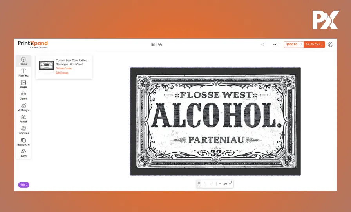Click the PrintXpand logo
Image resolution: width=351 pixels, height=212 pixels.
(x=33, y=44)
